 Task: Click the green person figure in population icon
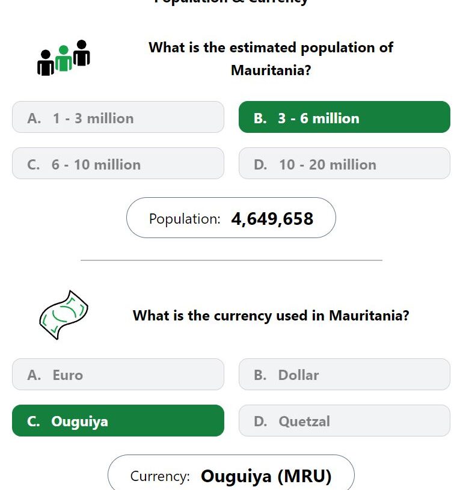[x=64, y=58]
